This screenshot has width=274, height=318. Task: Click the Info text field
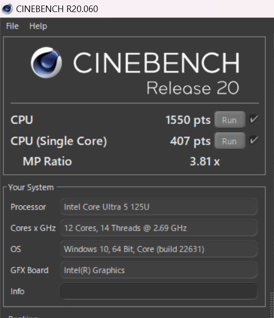coord(159,291)
